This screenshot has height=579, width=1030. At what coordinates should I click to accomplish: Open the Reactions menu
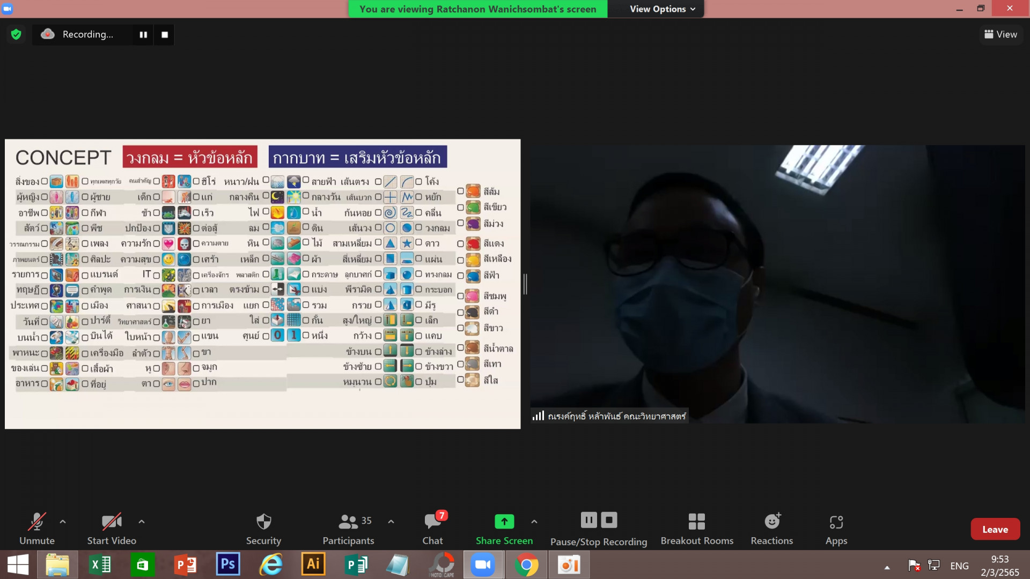pyautogui.click(x=771, y=528)
